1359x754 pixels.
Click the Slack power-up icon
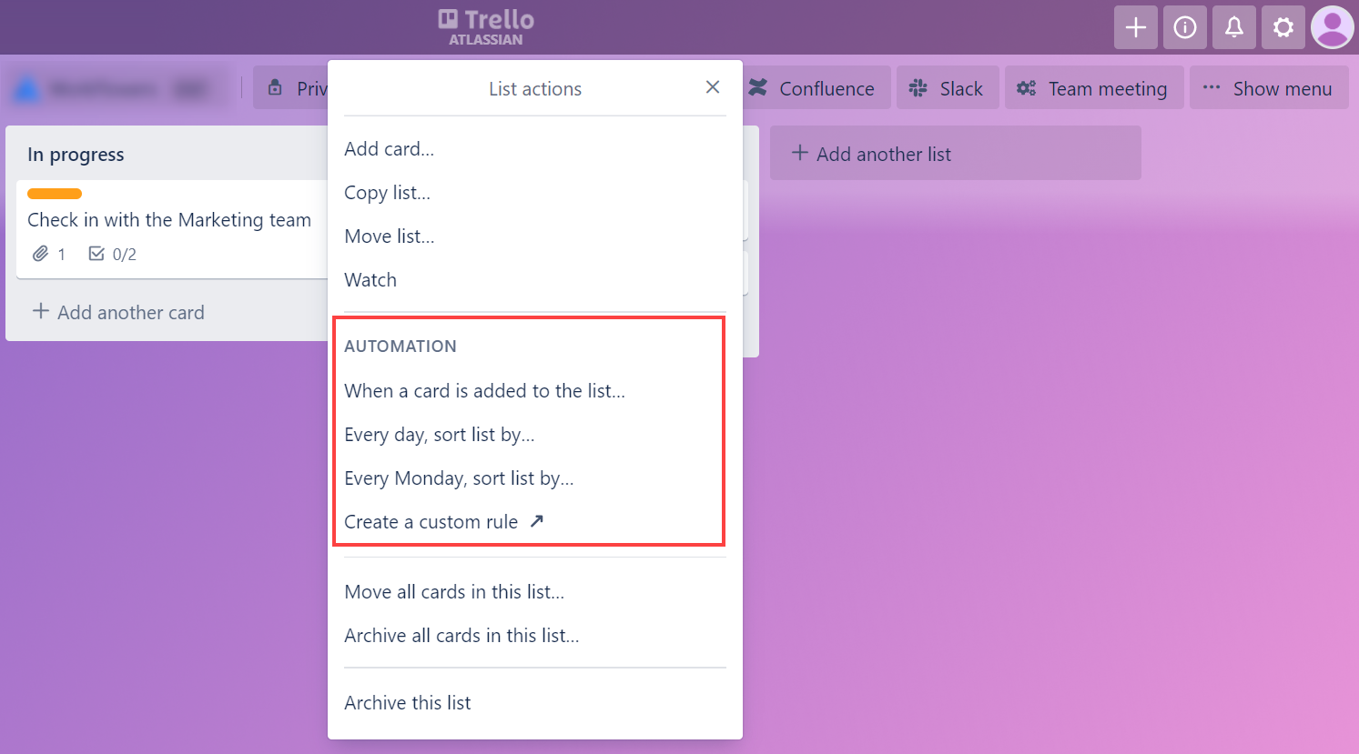[917, 87]
